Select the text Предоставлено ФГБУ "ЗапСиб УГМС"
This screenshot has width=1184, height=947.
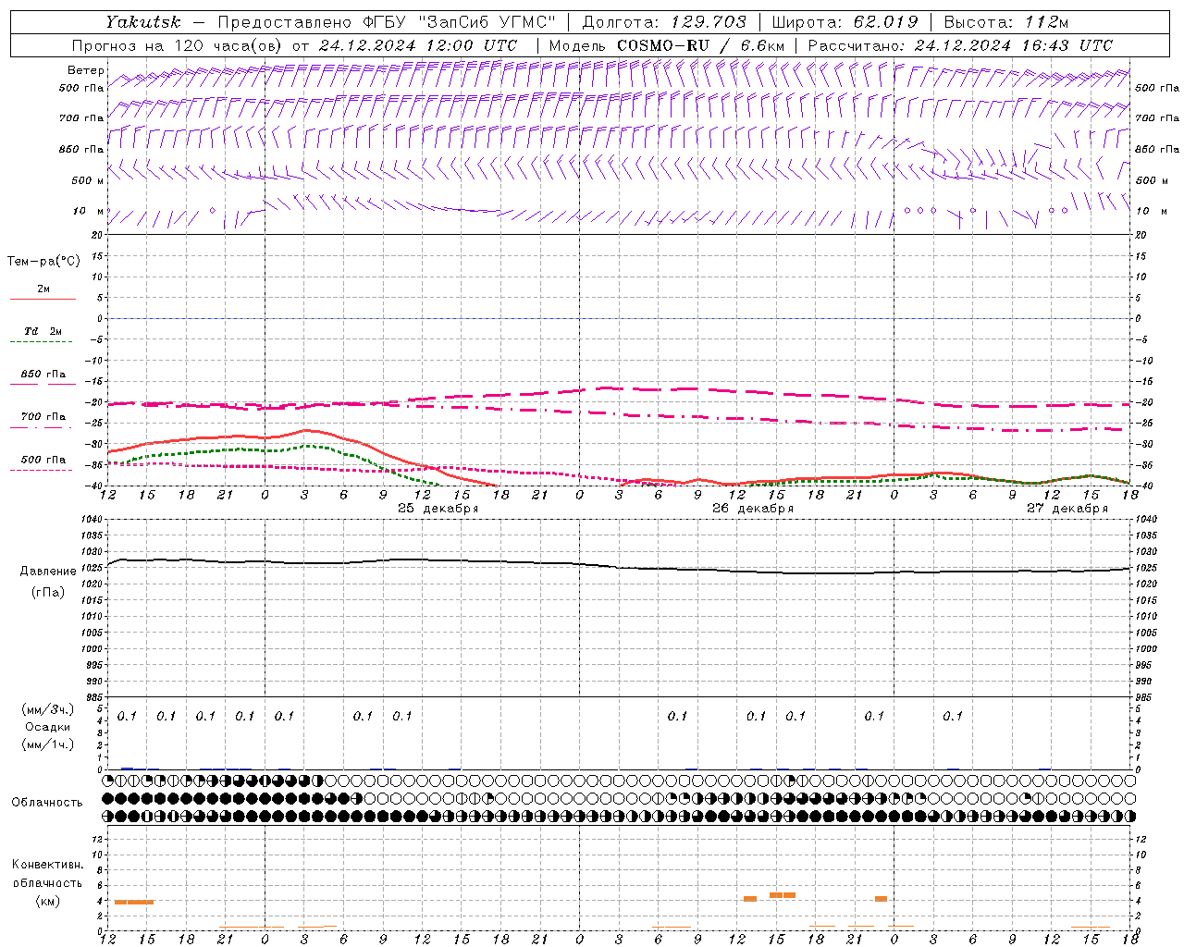click(x=387, y=21)
